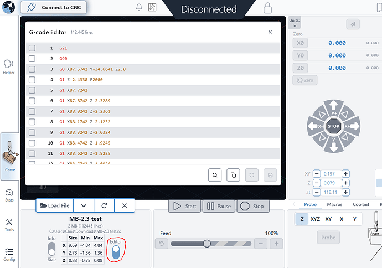Image resolution: width=382 pixels, height=268 pixels.
Task: Switch to the Coolant tab
Action: click(360, 204)
